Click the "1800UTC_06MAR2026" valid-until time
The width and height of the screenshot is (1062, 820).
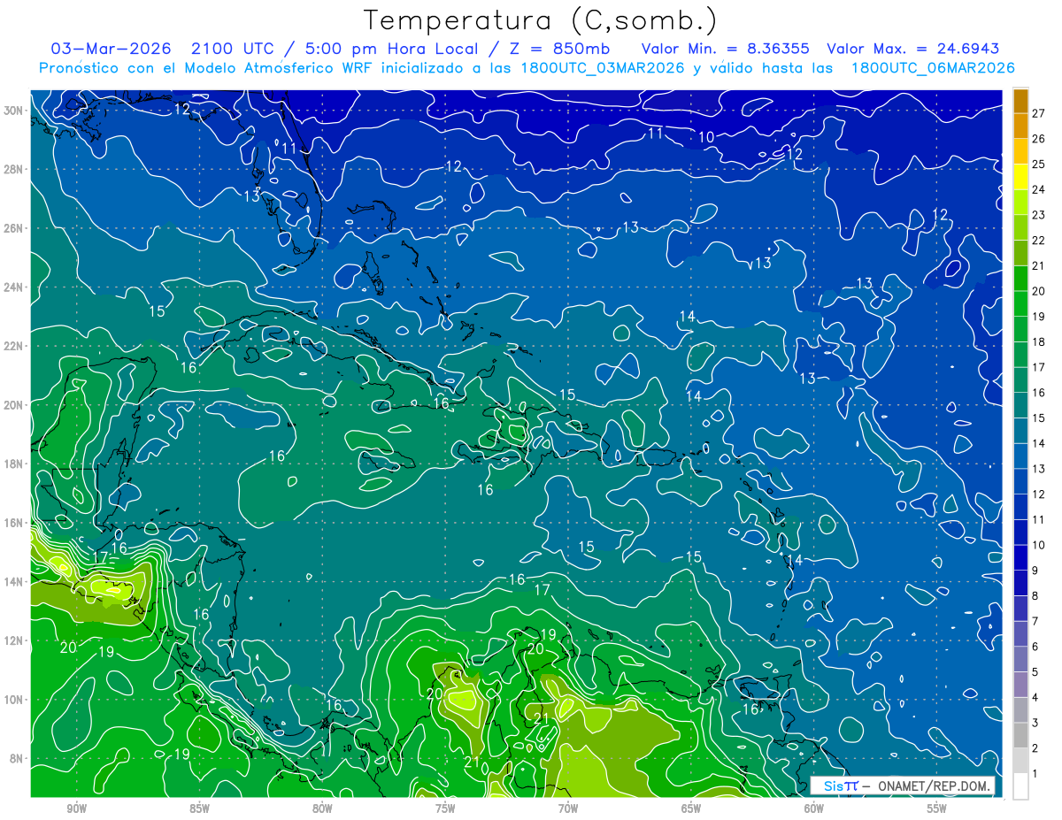point(932,68)
